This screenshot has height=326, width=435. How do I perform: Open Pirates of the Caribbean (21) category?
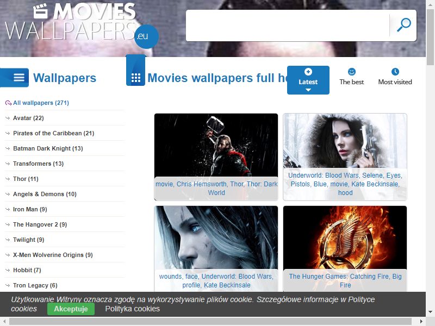point(53,133)
